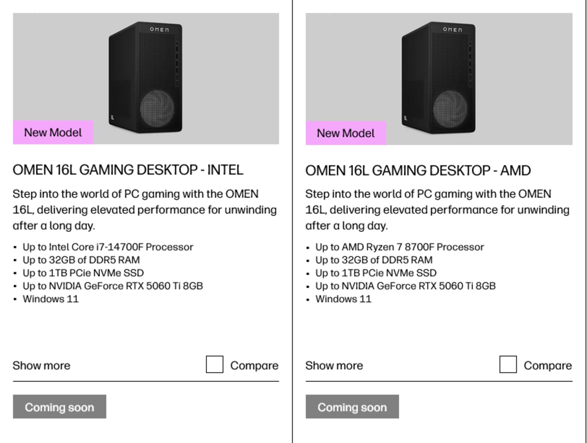Click the Intel card description paragraph

click(x=145, y=210)
